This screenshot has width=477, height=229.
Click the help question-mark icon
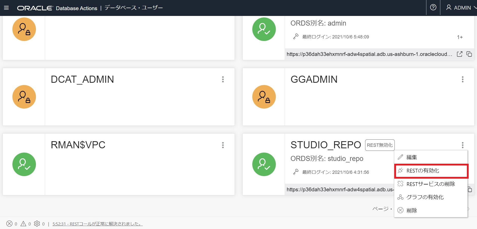point(433,7)
